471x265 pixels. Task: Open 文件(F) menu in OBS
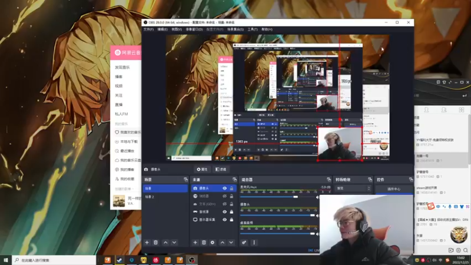(x=148, y=29)
